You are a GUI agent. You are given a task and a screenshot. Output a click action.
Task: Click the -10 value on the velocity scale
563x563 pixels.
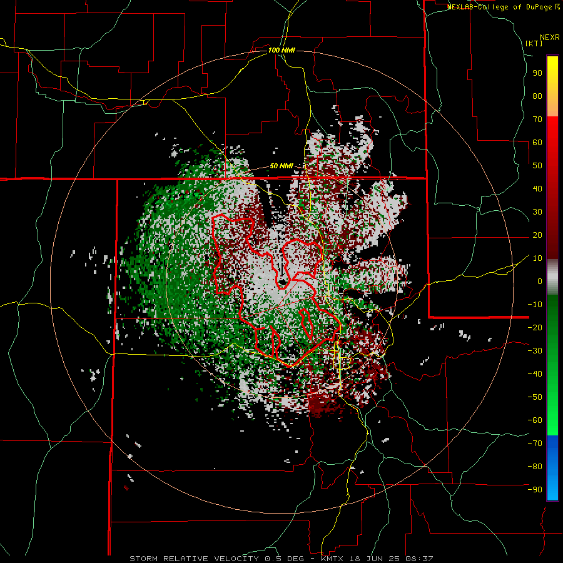pyautogui.click(x=535, y=305)
